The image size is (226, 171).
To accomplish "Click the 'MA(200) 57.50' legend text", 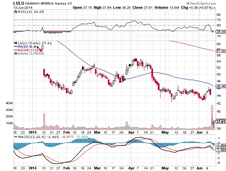I will click(x=28, y=50).
